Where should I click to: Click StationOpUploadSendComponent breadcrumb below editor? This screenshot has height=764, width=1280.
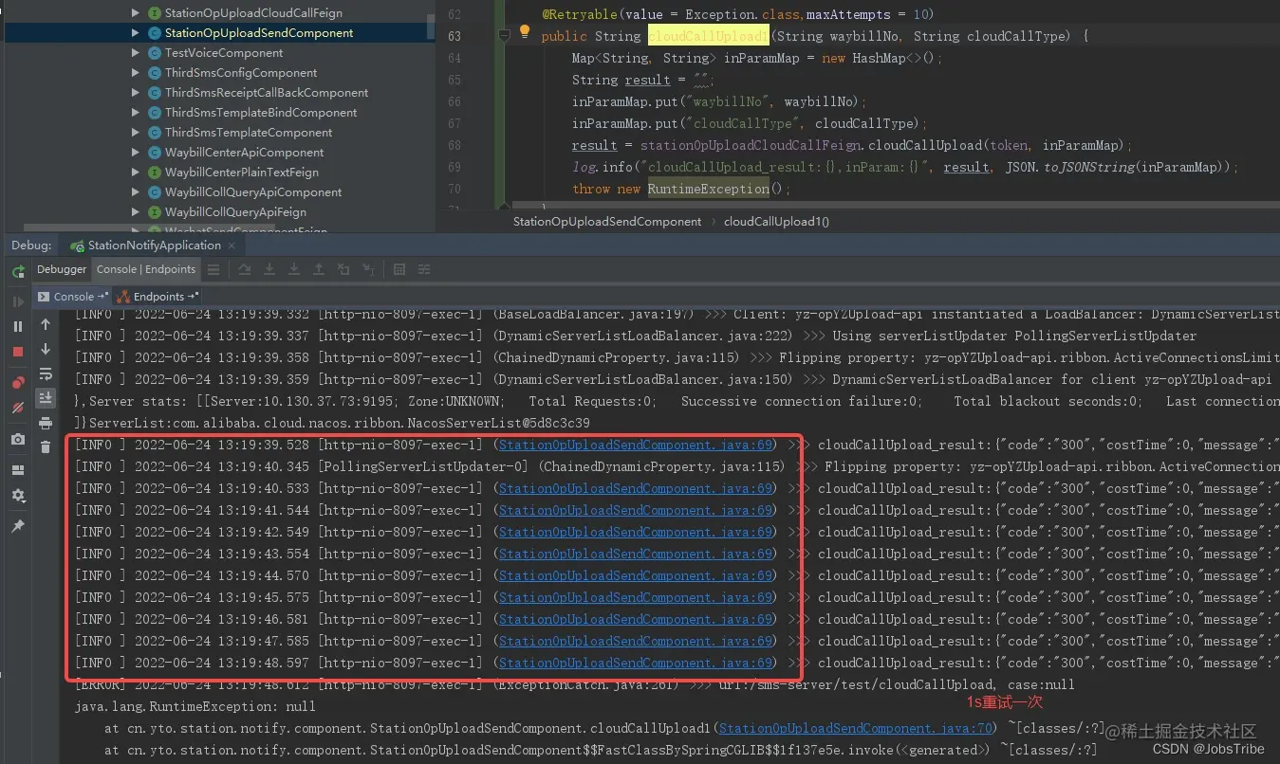[x=607, y=222]
